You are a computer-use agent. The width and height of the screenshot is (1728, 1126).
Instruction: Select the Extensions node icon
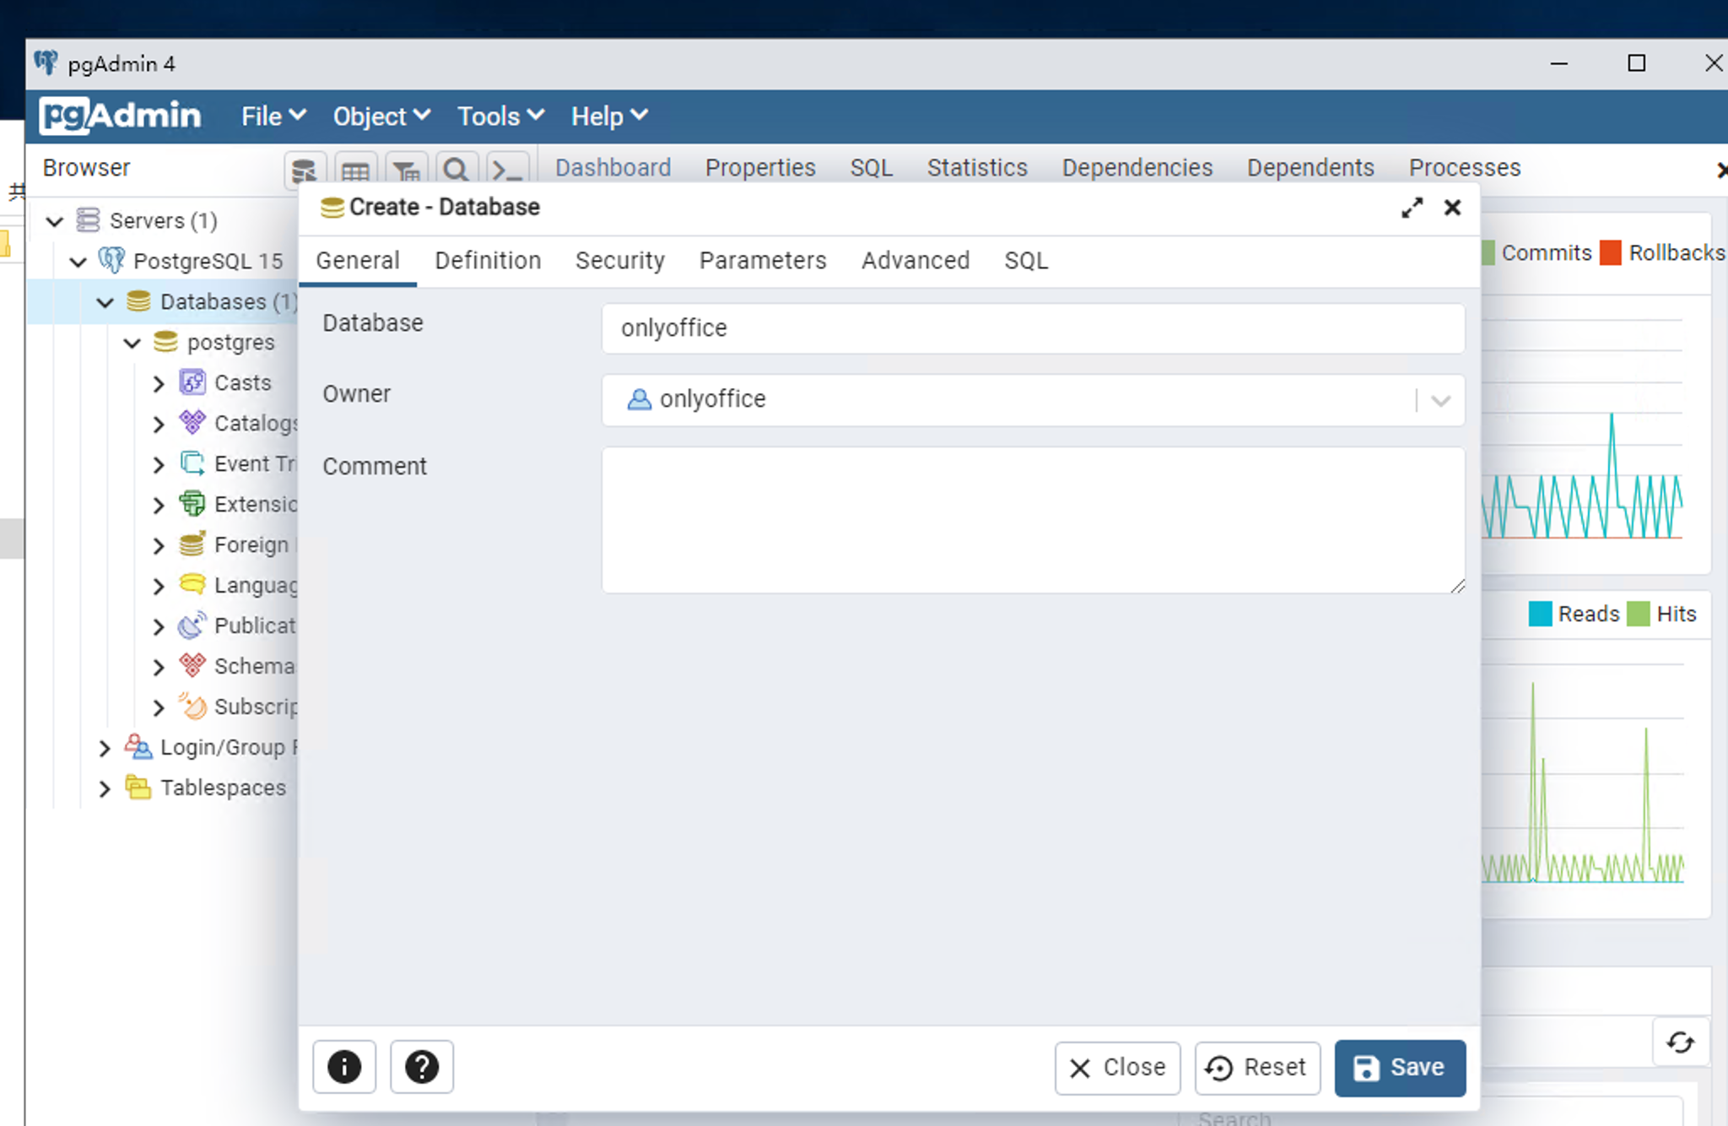coord(192,504)
